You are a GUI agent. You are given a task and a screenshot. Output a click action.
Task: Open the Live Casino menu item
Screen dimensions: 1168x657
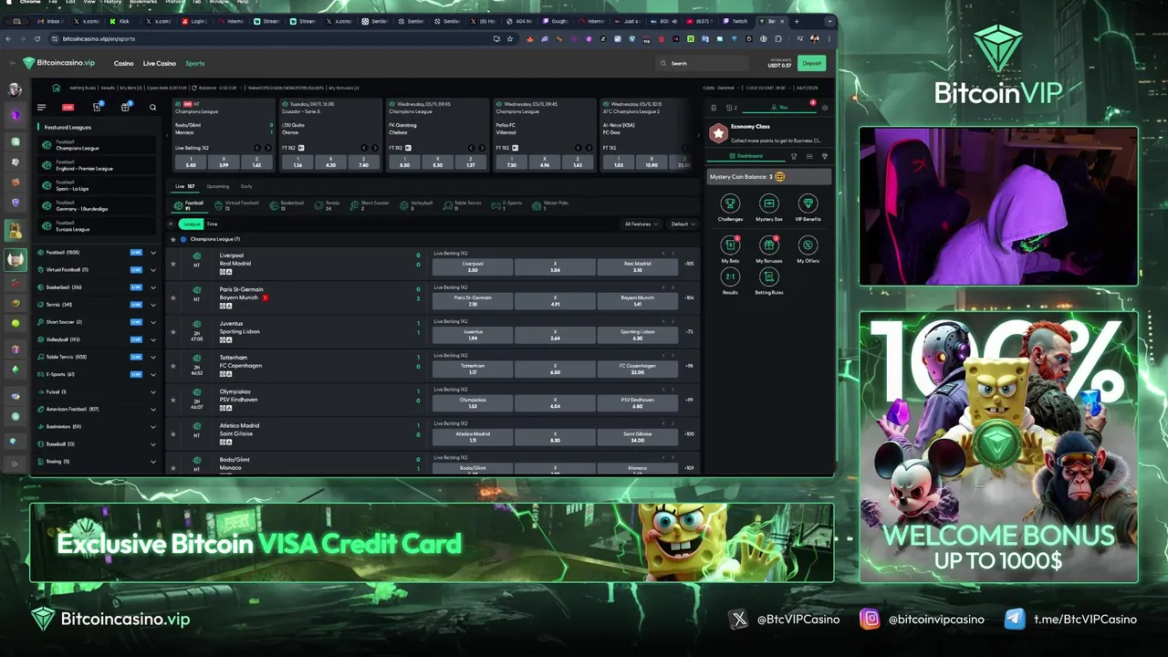(159, 63)
